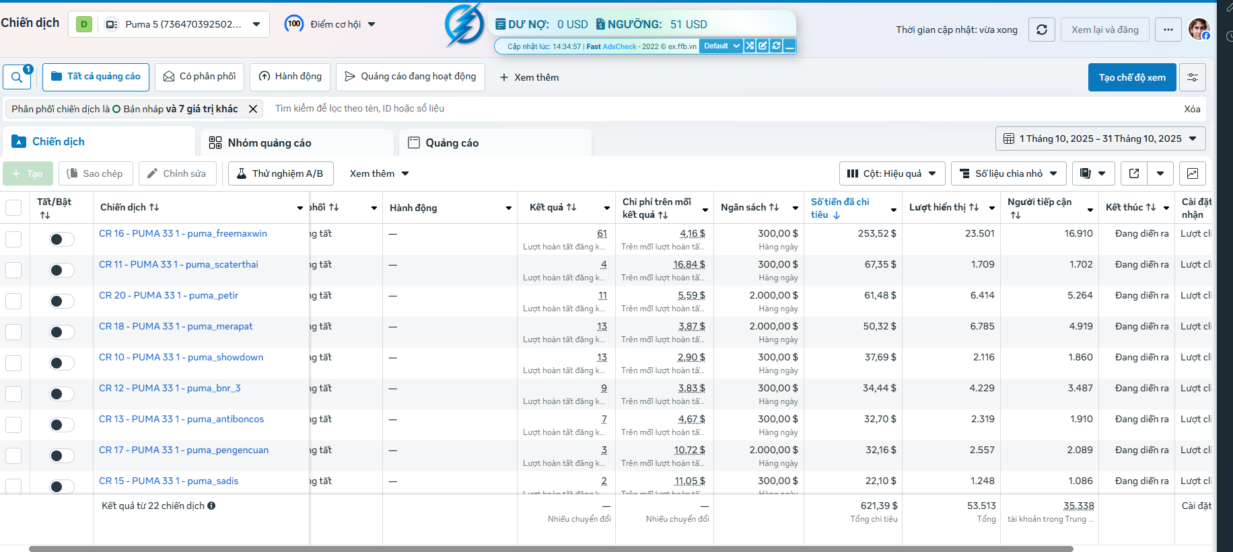Select the Tất cả quảng cáo view

tap(96, 77)
